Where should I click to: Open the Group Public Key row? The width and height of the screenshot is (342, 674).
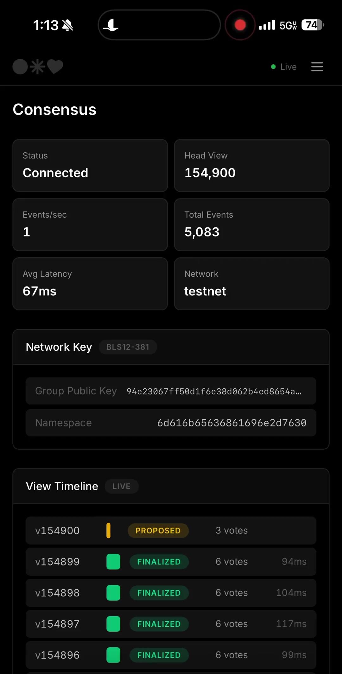171,391
